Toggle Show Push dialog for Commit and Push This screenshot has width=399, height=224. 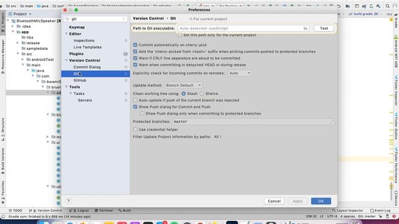[135, 107]
